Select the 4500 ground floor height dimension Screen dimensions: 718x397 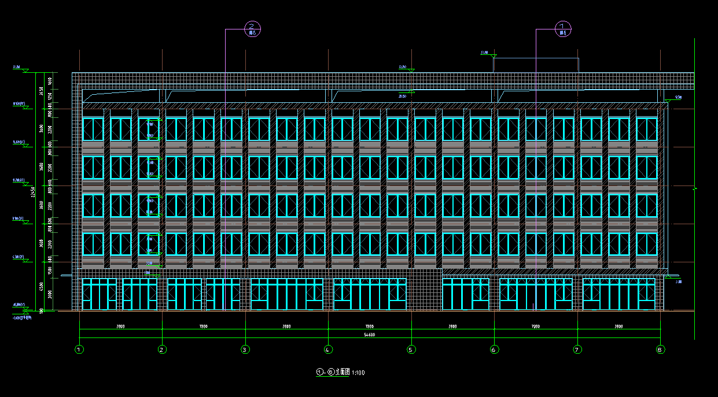click(x=41, y=287)
